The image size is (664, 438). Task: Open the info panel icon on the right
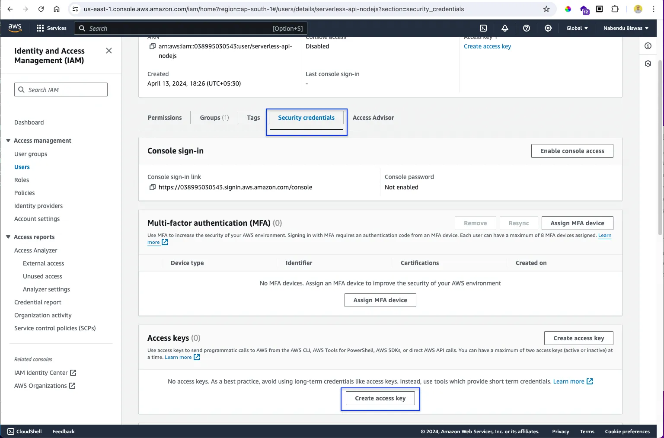648,46
